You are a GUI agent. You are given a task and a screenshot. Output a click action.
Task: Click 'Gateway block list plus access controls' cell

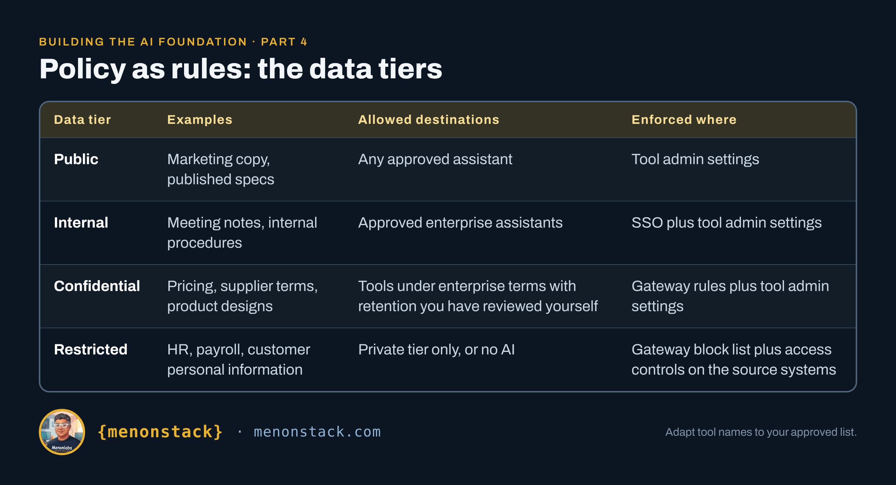point(734,360)
